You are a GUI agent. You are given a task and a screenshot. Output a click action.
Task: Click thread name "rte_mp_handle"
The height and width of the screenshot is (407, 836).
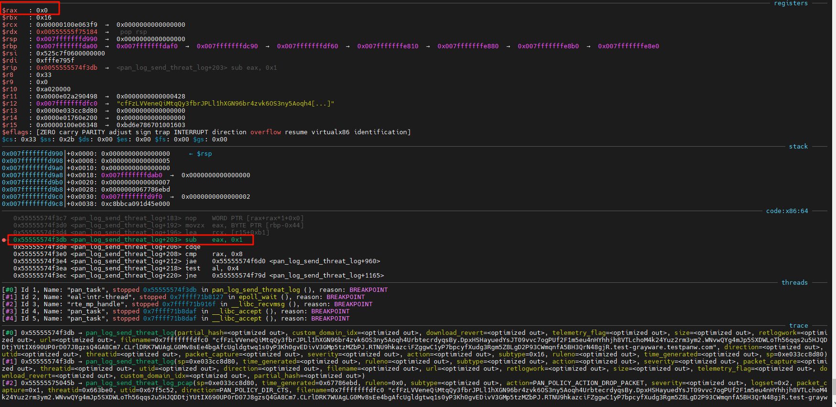coord(96,304)
